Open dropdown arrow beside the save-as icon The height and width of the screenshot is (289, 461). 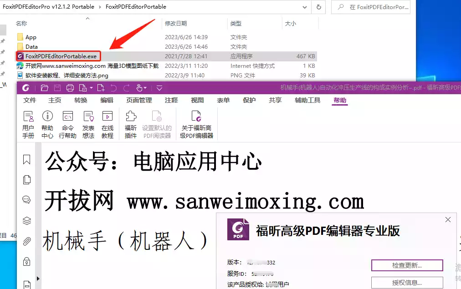[91, 88]
